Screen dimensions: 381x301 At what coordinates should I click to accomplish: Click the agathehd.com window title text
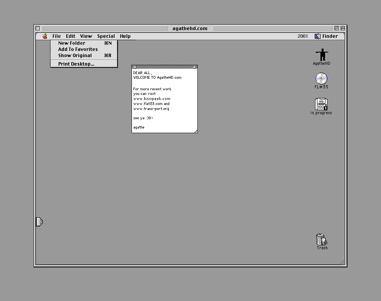click(x=190, y=29)
